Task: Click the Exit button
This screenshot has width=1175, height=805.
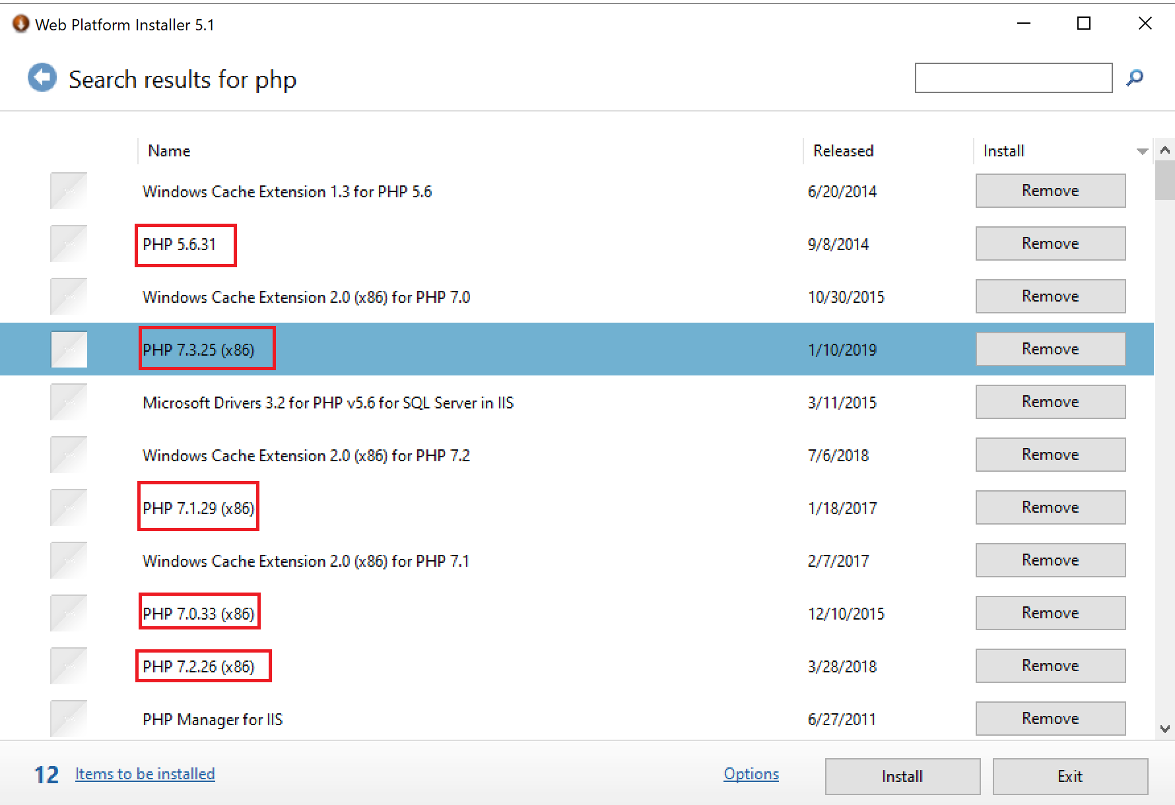Action: (x=1070, y=777)
